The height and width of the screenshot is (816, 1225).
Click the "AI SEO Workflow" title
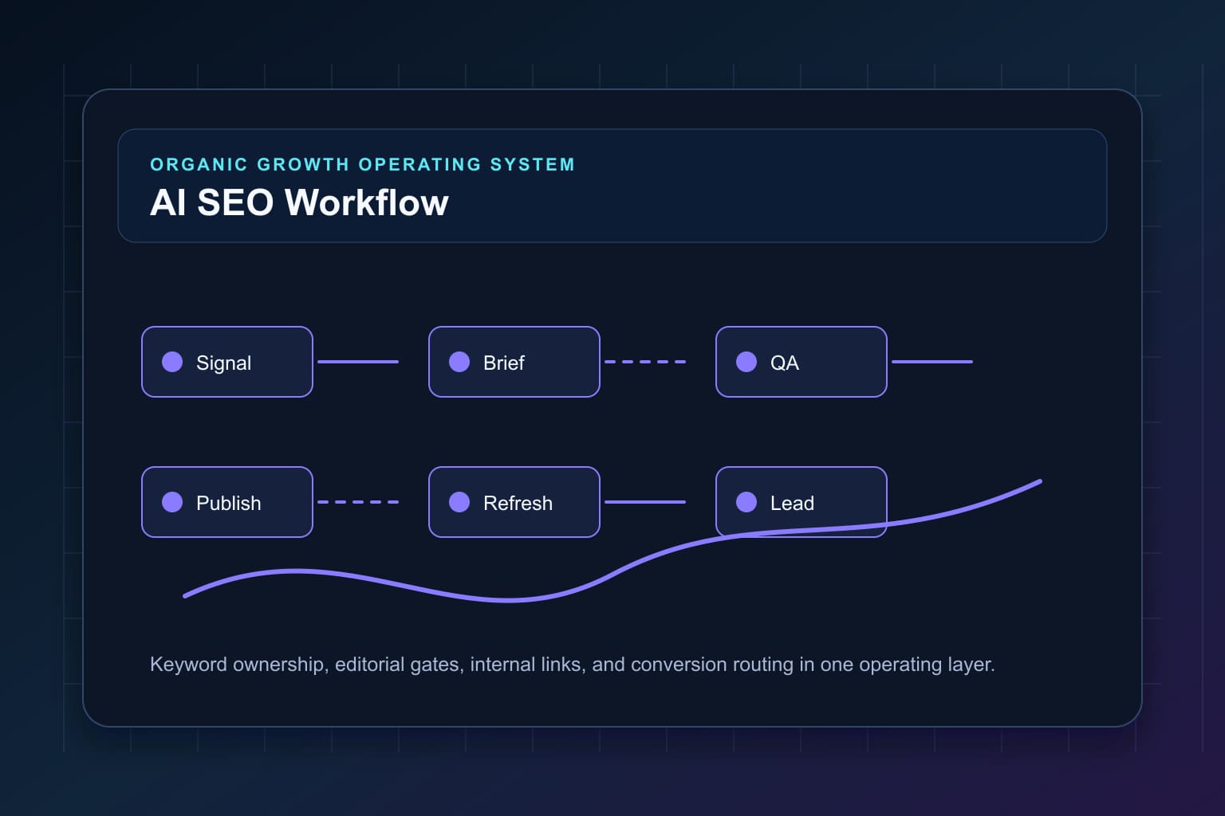click(299, 202)
